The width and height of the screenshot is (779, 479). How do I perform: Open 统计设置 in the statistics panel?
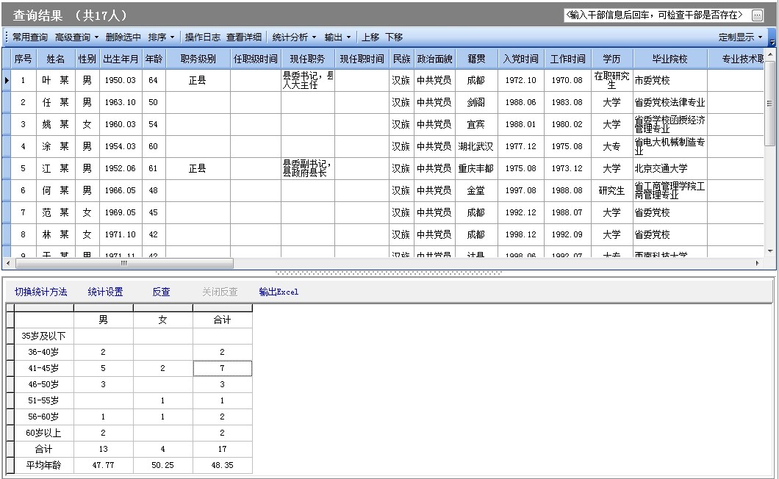tap(105, 292)
